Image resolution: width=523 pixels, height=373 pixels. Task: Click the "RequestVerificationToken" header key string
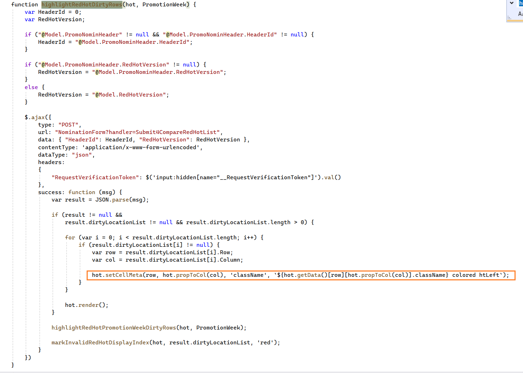click(95, 177)
